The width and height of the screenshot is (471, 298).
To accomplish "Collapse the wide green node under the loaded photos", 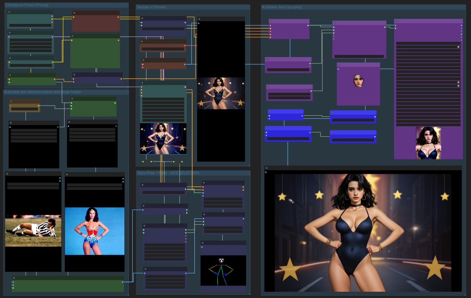I will (14, 278).
